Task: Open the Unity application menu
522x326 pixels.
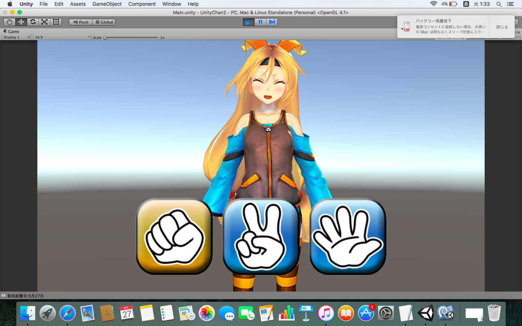Action: click(x=26, y=4)
